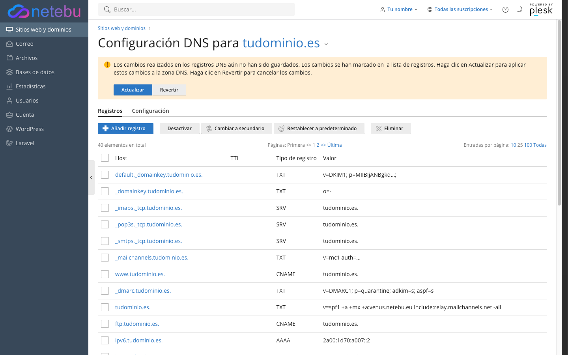The image size is (568, 355).
Task: Click the Laravel icon in sidebar
Action: click(x=9, y=143)
